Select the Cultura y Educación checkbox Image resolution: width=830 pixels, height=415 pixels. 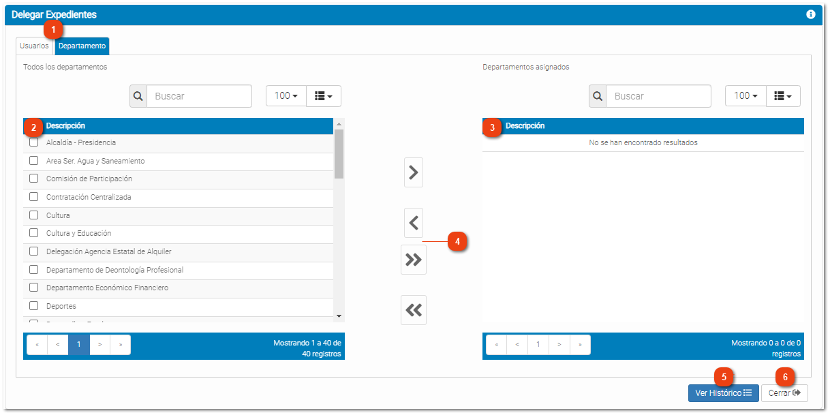pos(33,233)
